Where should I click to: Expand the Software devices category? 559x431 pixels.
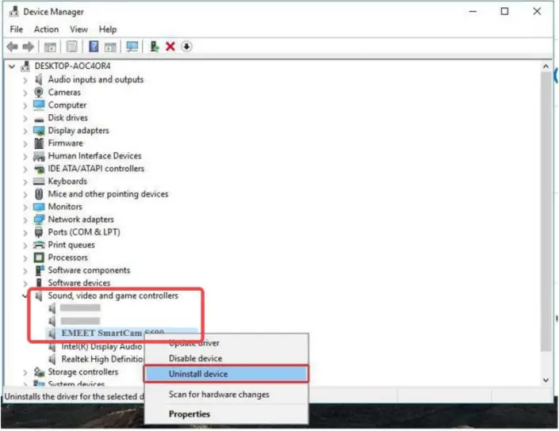pyautogui.click(x=25, y=283)
